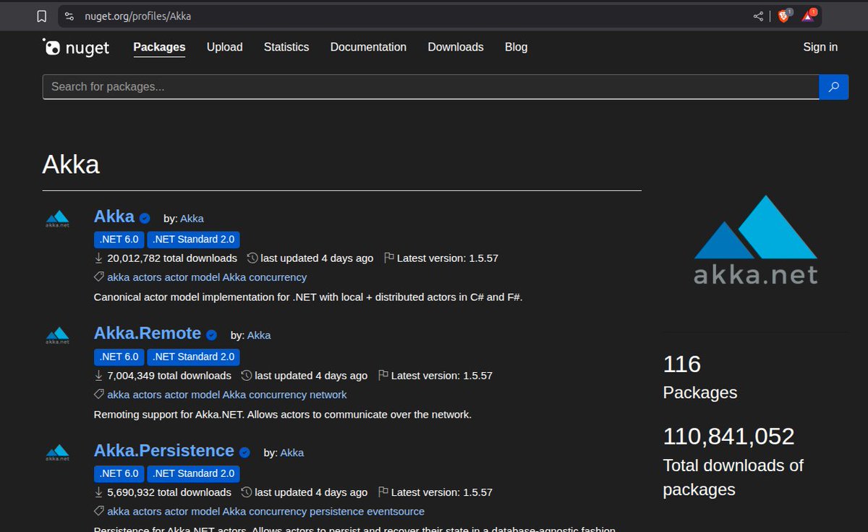Open the Akka package title link
Viewport: 868px width, 532px height.
coord(114,216)
